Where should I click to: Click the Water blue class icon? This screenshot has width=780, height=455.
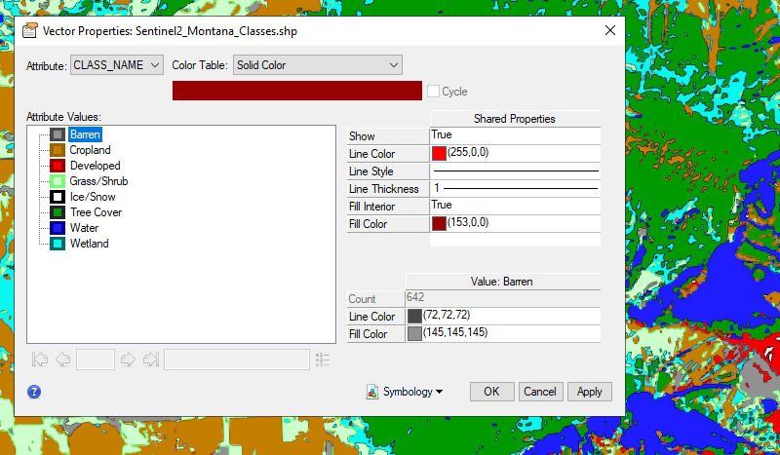(x=58, y=228)
